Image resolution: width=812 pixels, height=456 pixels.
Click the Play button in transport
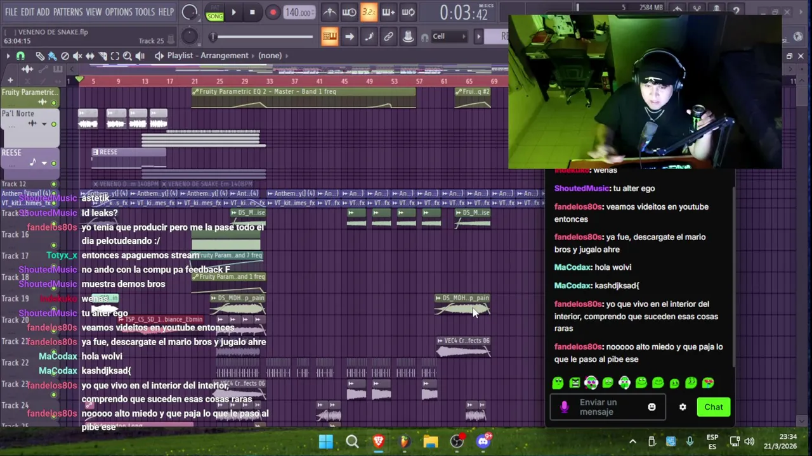click(233, 12)
